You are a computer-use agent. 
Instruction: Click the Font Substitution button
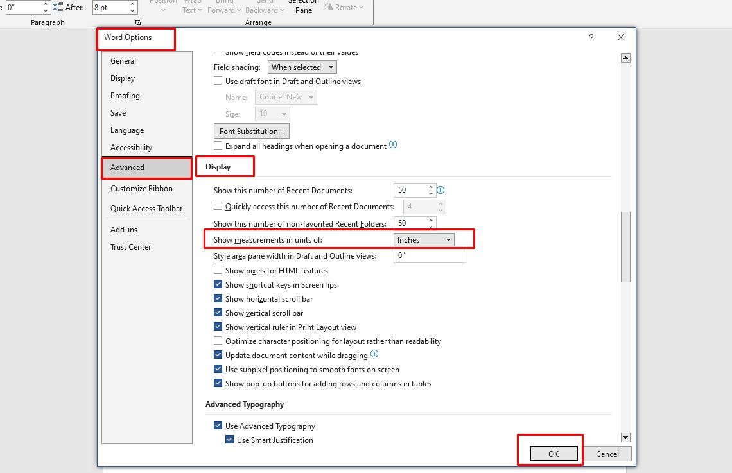tap(252, 132)
